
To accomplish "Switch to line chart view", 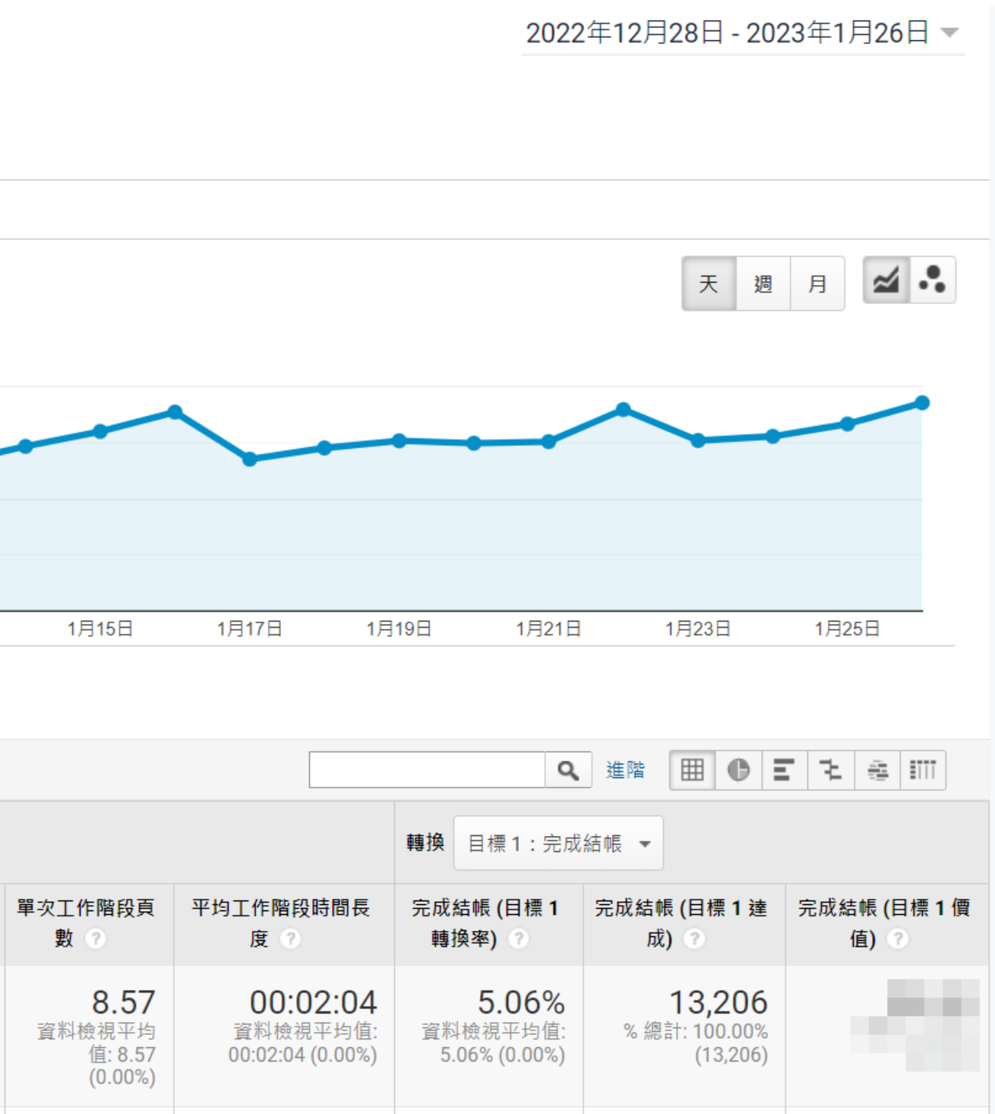I will [886, 281].
